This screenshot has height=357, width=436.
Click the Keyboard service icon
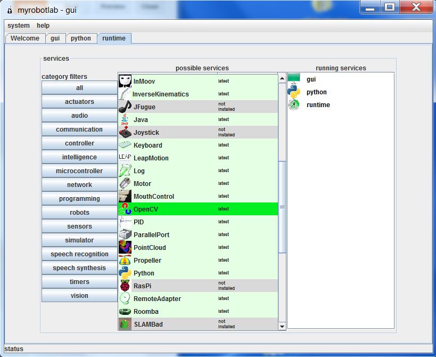[x=125, y=145]
